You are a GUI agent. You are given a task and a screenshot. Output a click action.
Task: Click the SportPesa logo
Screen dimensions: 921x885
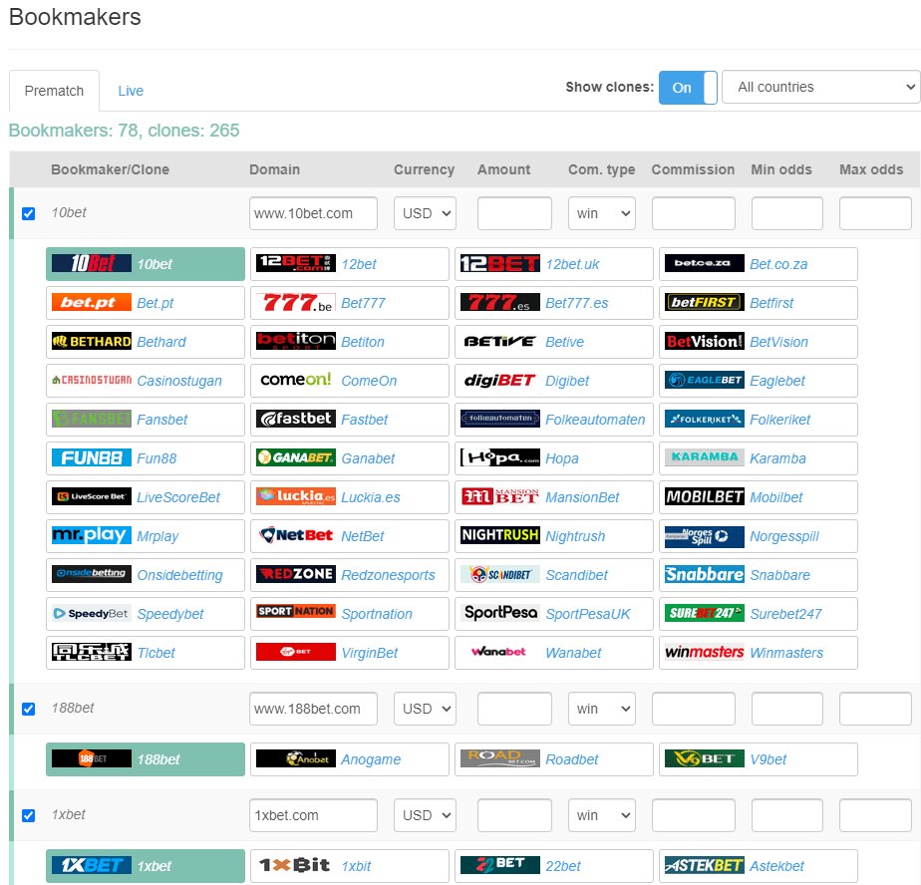(x=499, y=613)
